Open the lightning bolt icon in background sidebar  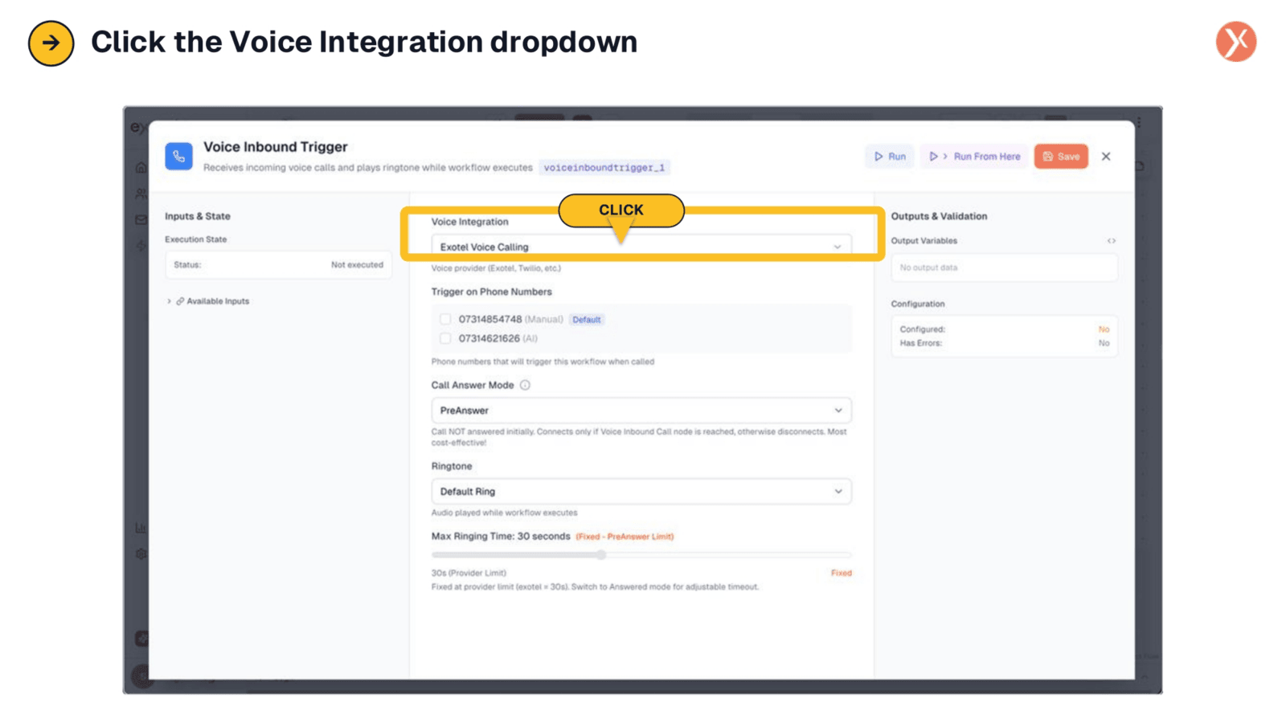click(x=141, y=246)
